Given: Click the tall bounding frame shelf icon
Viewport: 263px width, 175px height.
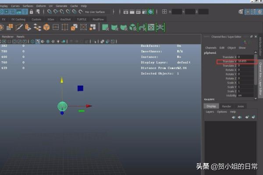Looking at the screenshot, I should tap(65, 27).
